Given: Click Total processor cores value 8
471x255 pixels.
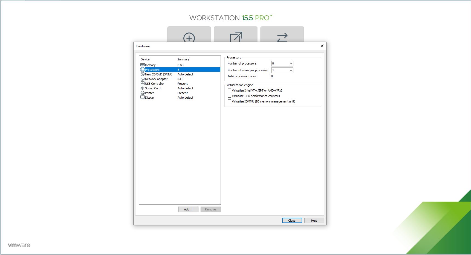Looking at the screenshot, I should point(272,76).
